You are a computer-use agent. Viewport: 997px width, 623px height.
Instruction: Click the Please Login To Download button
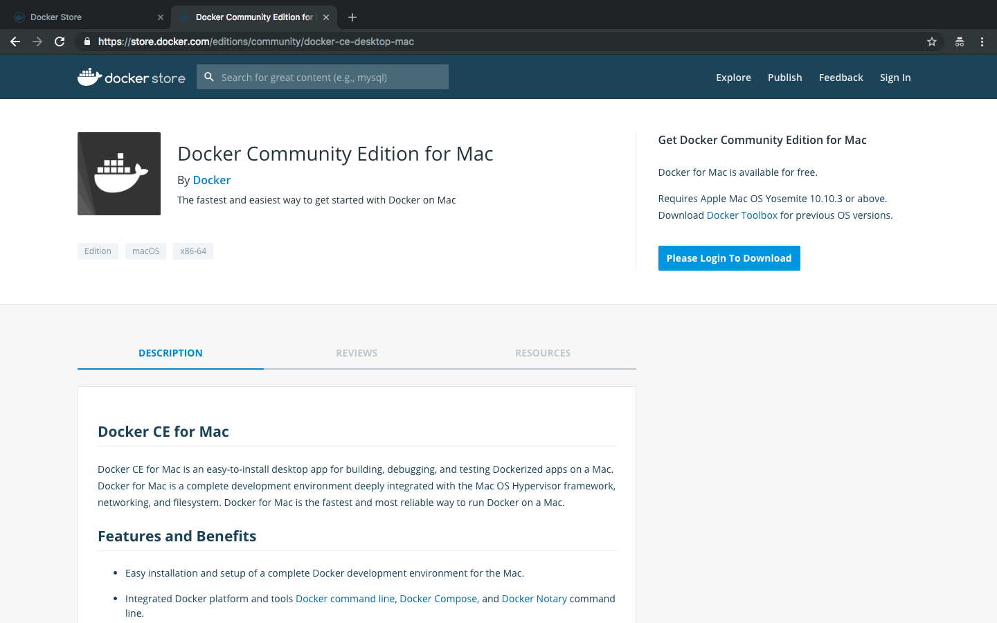coord(729,258)
